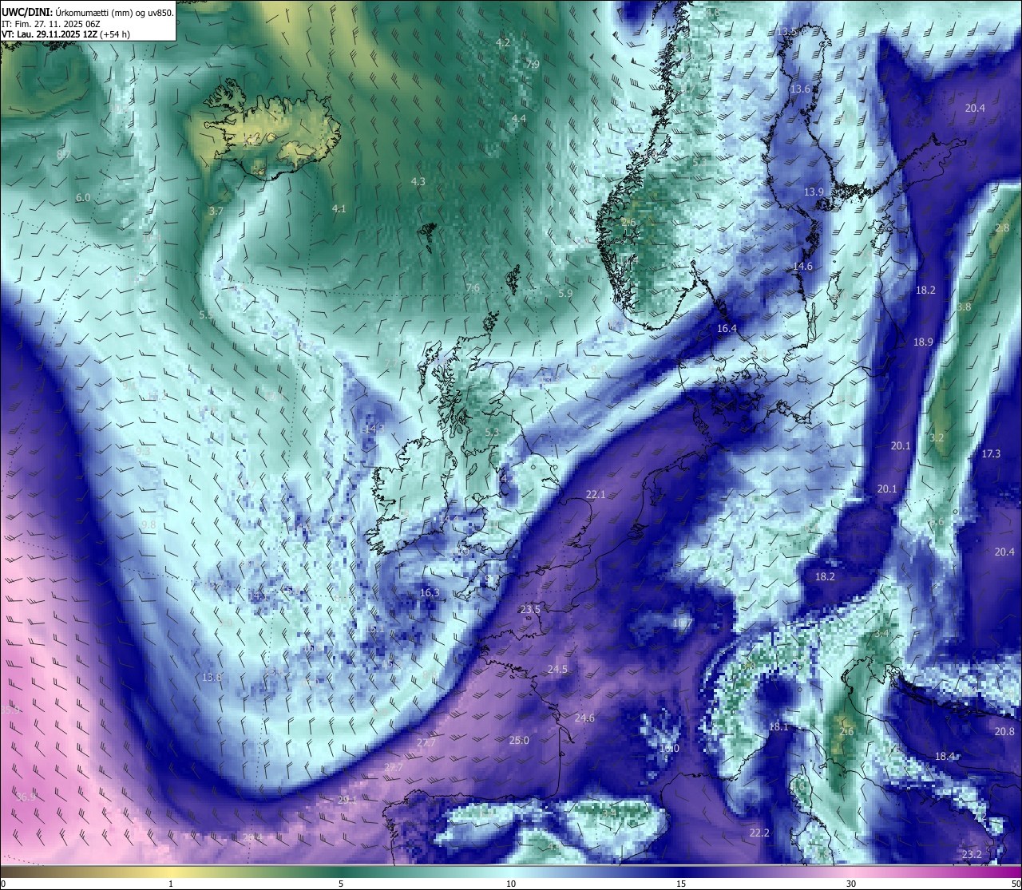Click the VT: Lau. 29.11.2025 12Z line
This screenshot has width=1022, height=890.
click(x=66, y=34)
